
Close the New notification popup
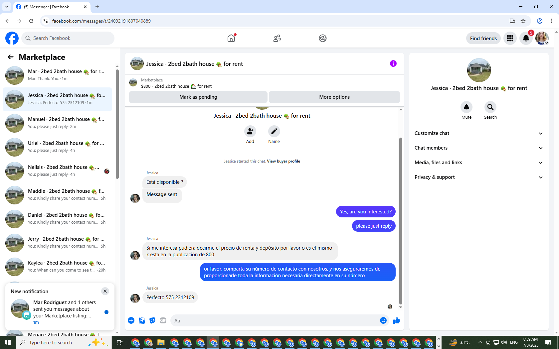pos(105,291)
